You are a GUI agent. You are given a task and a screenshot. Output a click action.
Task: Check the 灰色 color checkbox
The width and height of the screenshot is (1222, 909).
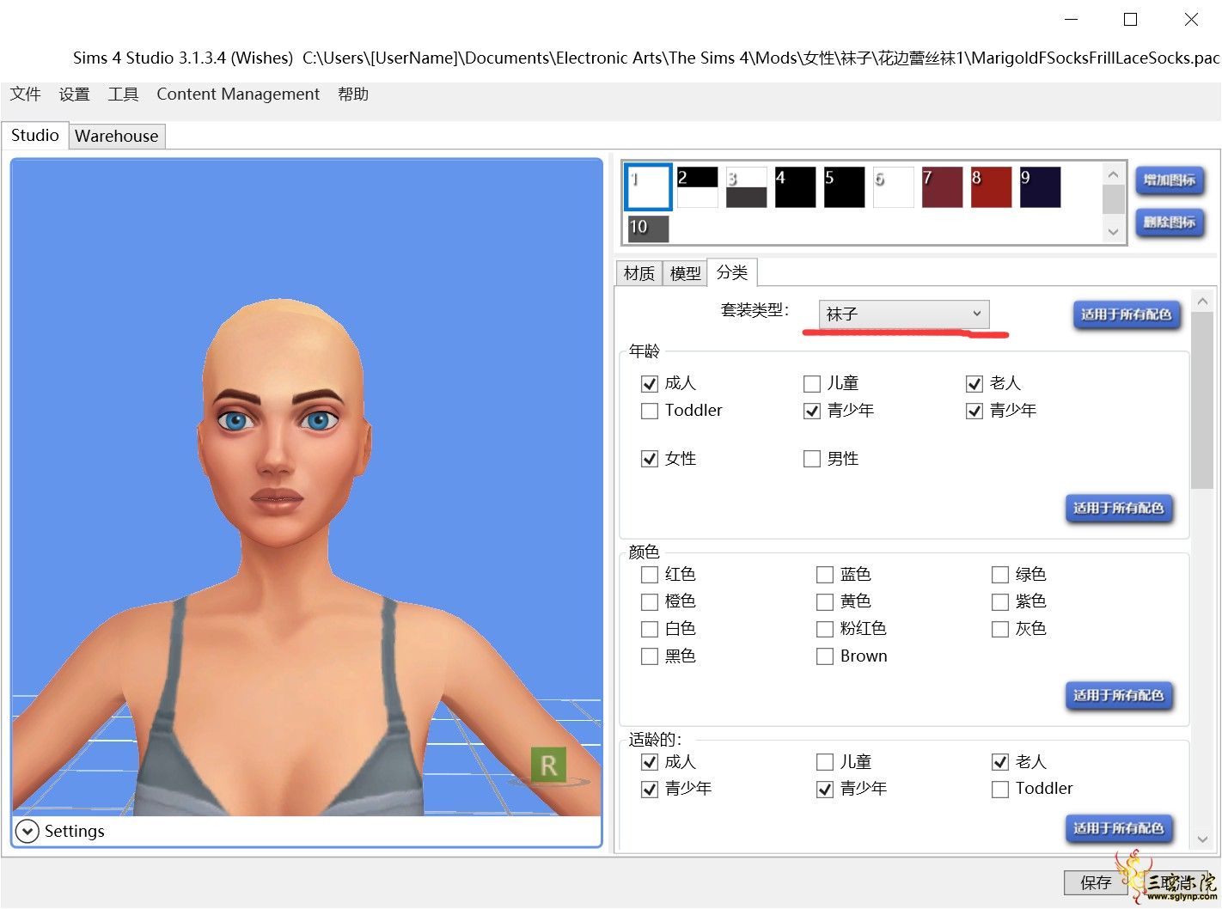(x=1000, y=630)
